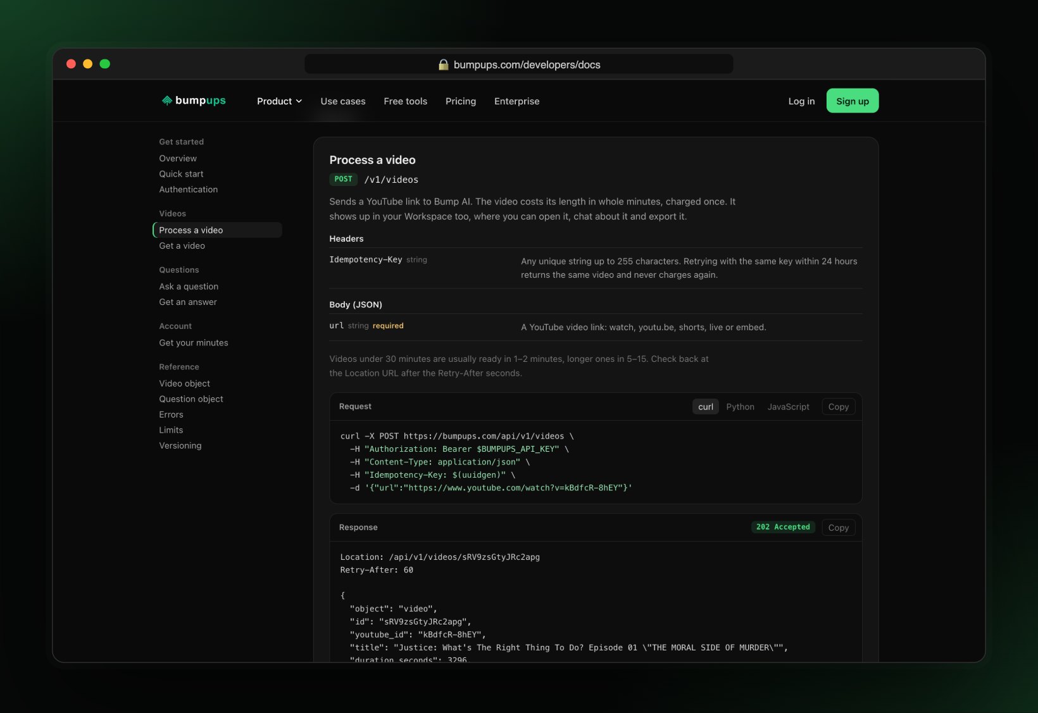
Task: Go to the Pricing page
Action: 461,101
